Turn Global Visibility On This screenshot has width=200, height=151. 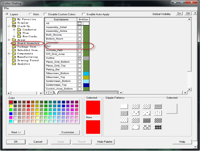click(179, 14)
